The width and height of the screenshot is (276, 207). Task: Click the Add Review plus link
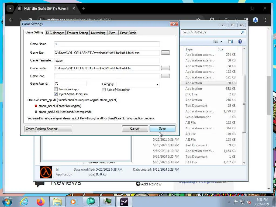tap(149, 184)
